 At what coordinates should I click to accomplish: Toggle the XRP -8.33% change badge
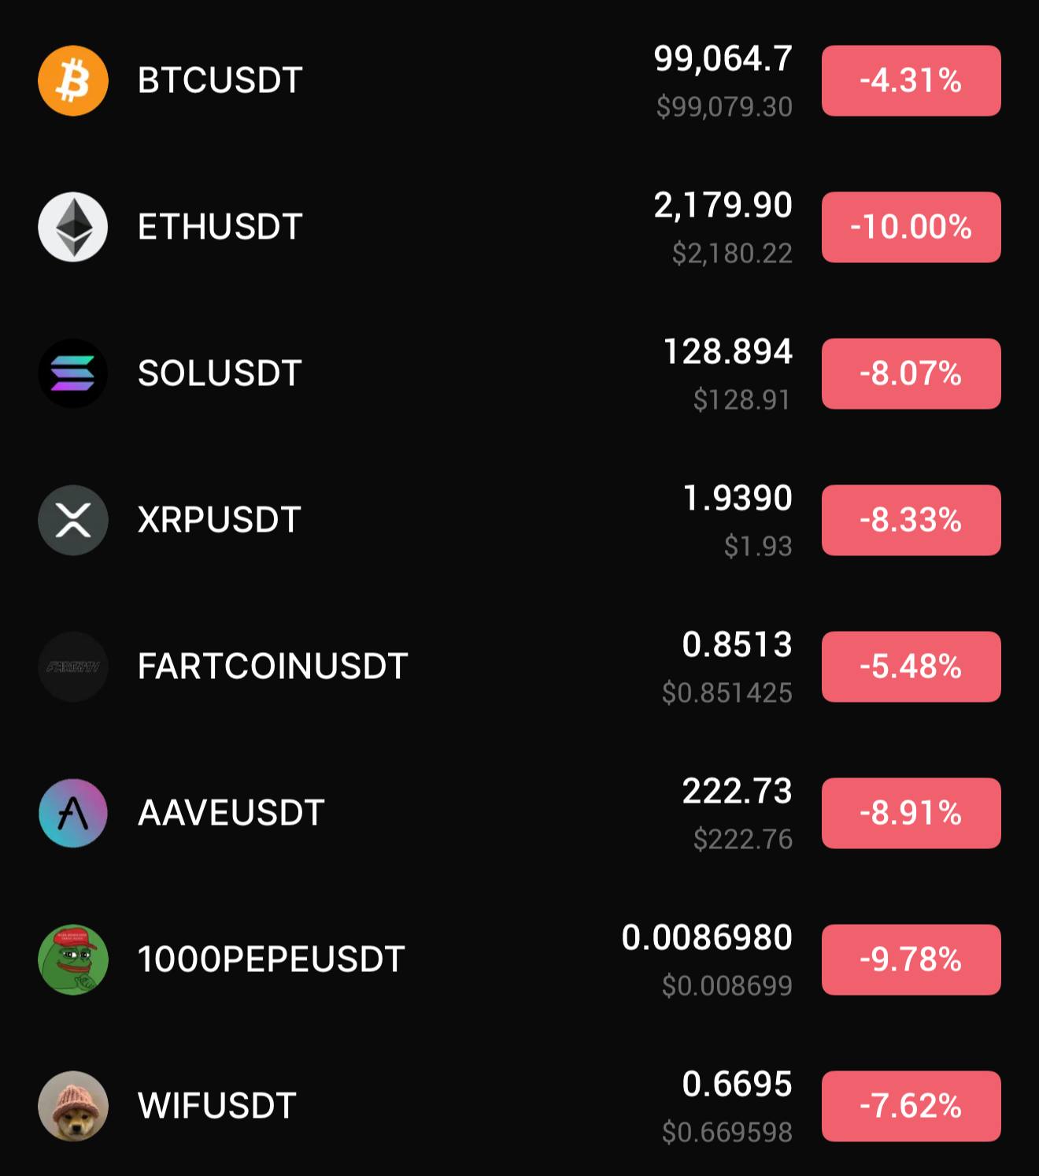tap(911, 520)
